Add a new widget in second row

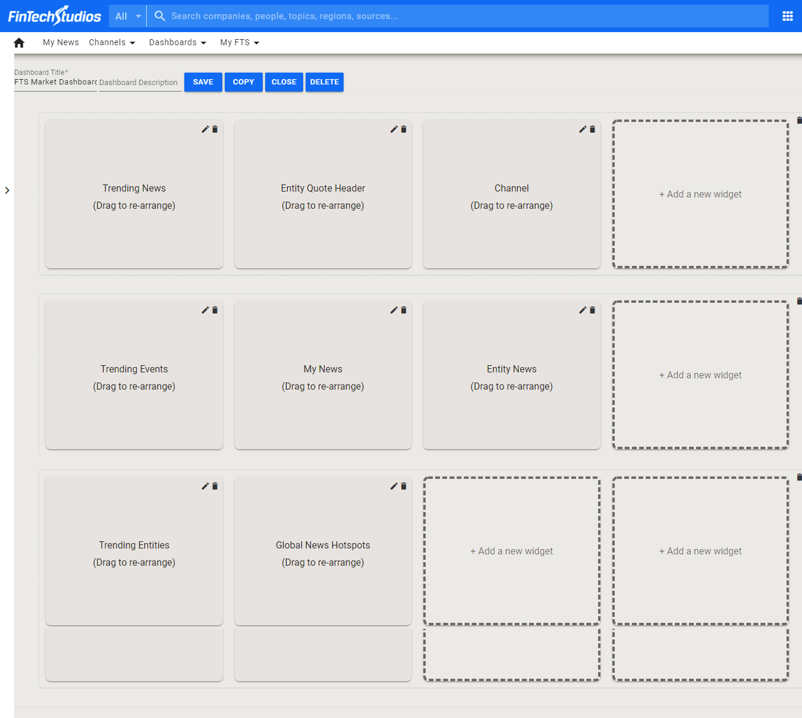(x=700, y=375)
